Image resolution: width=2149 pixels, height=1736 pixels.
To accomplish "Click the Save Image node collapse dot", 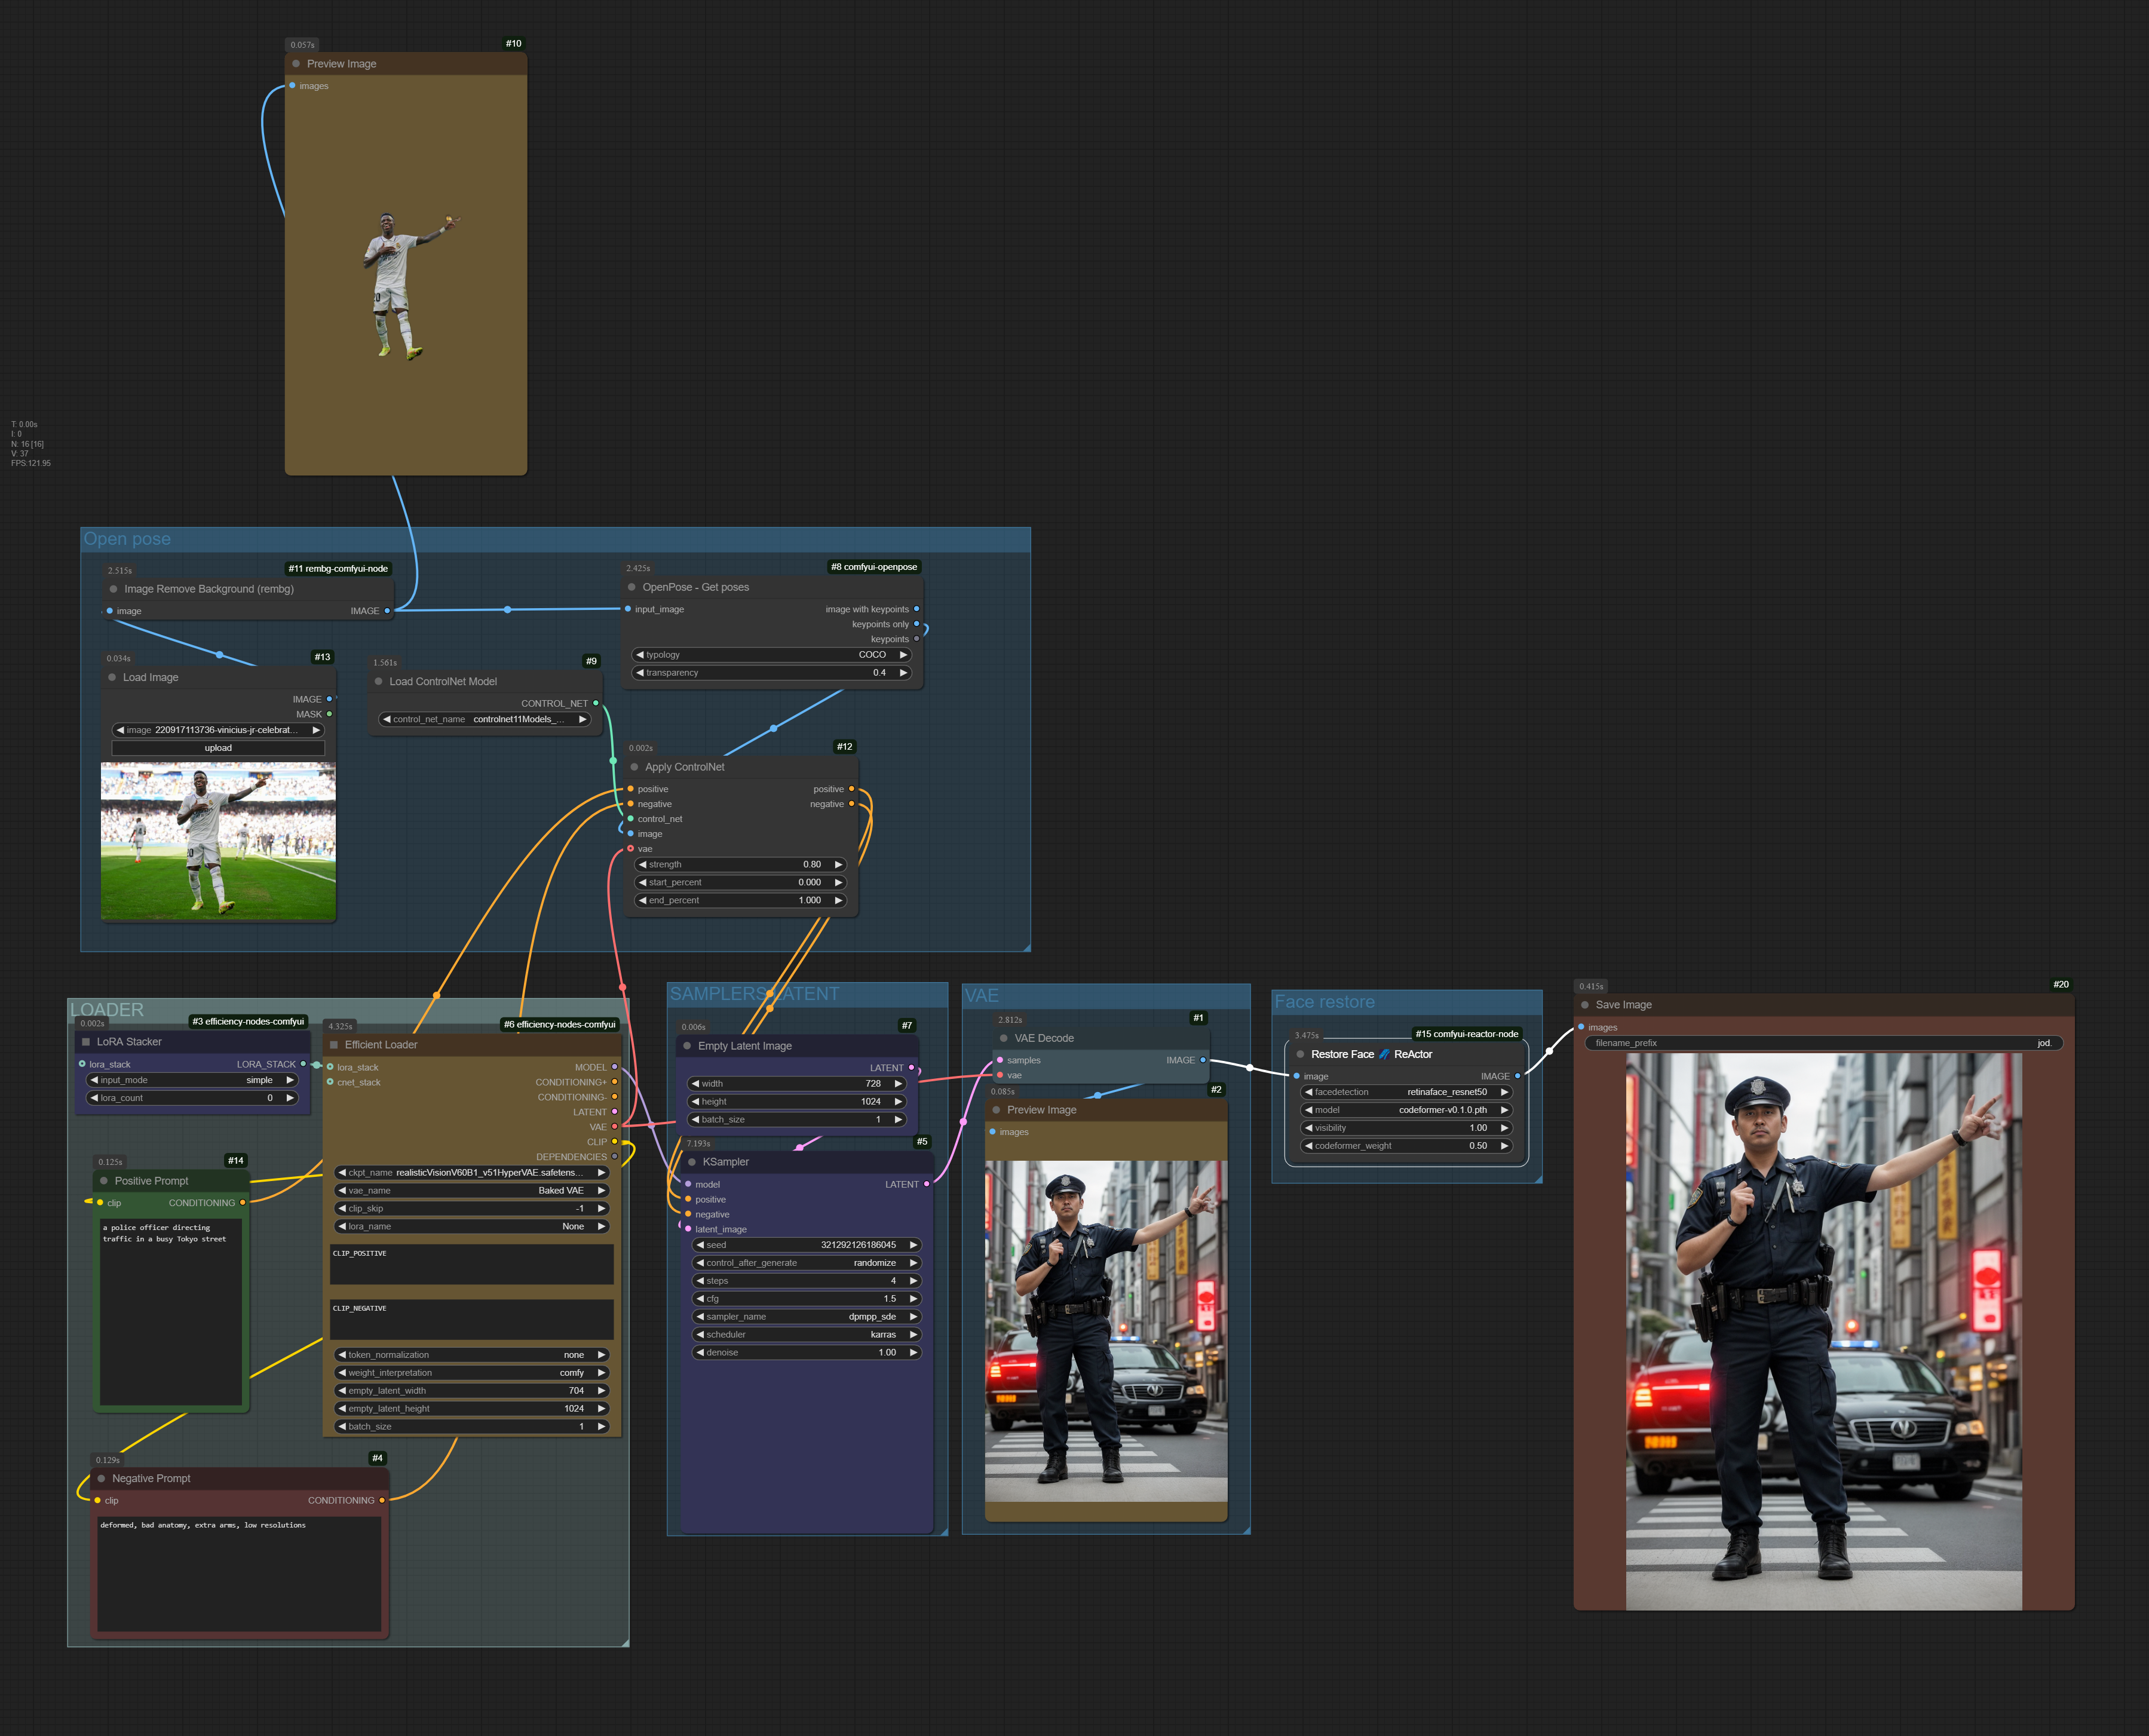I will (1585, 1005).
